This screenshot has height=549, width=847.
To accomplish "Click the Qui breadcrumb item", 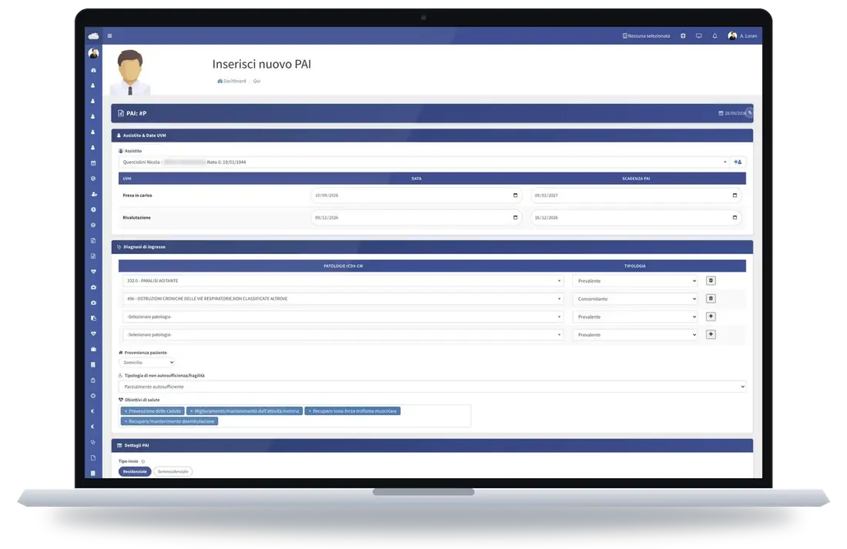I will [x=256, y=81].
